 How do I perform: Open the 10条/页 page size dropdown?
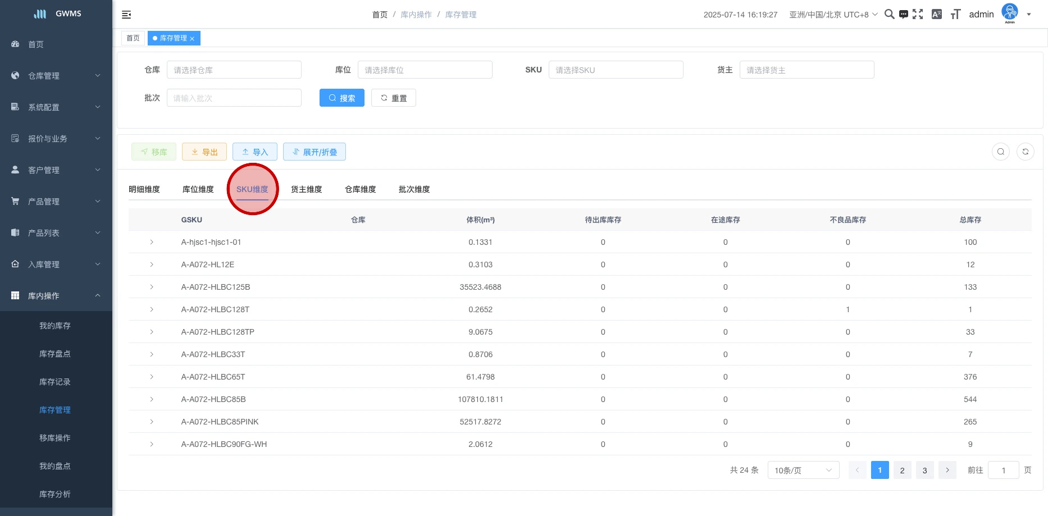pyautogui.click(x=803, y=470)
